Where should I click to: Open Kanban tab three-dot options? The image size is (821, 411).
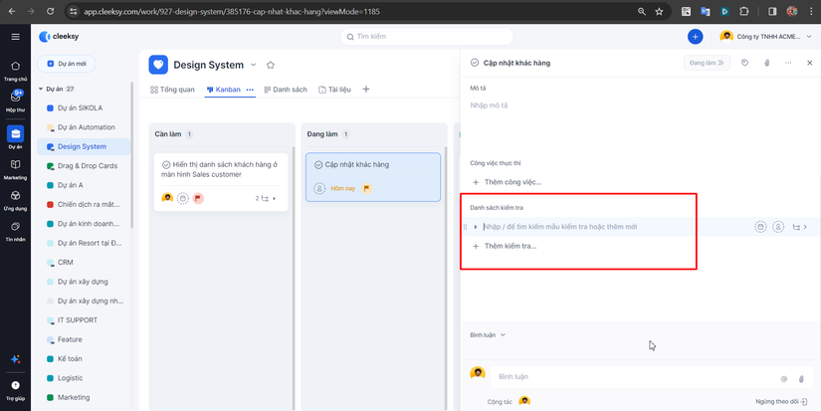(250, 90)
